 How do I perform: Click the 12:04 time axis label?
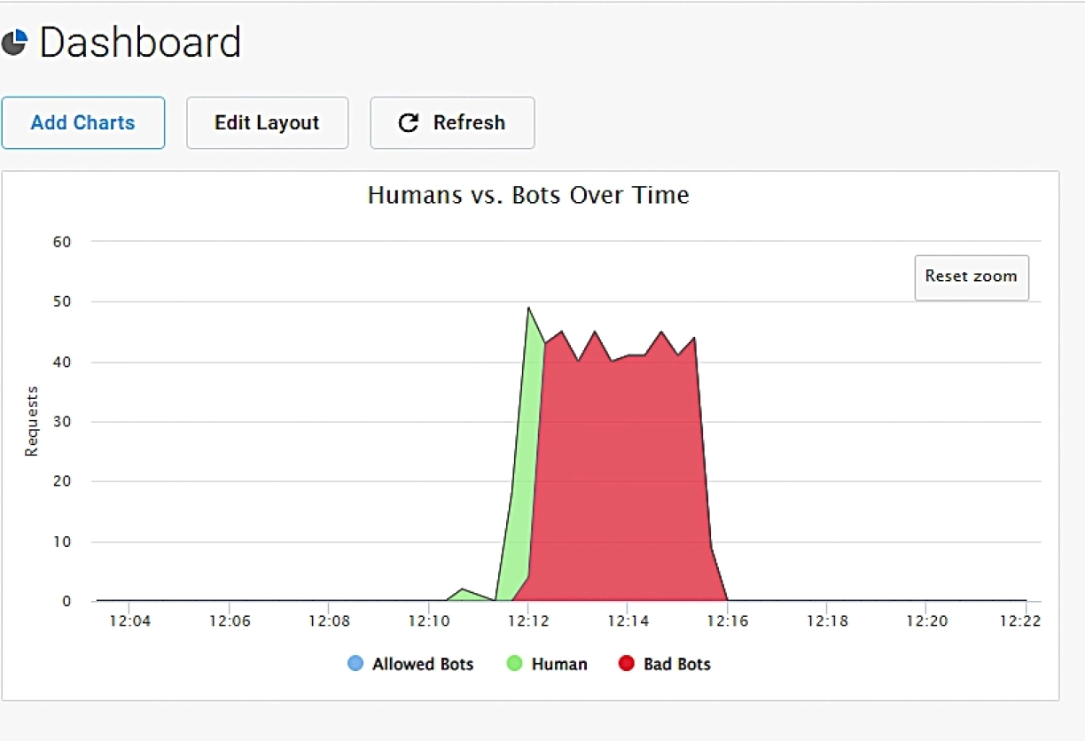pos(129,621)
